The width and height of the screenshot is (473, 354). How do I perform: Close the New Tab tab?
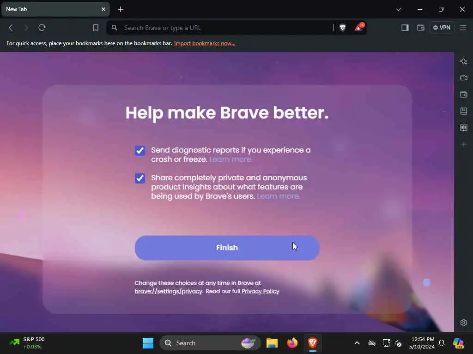pos(103,9)
